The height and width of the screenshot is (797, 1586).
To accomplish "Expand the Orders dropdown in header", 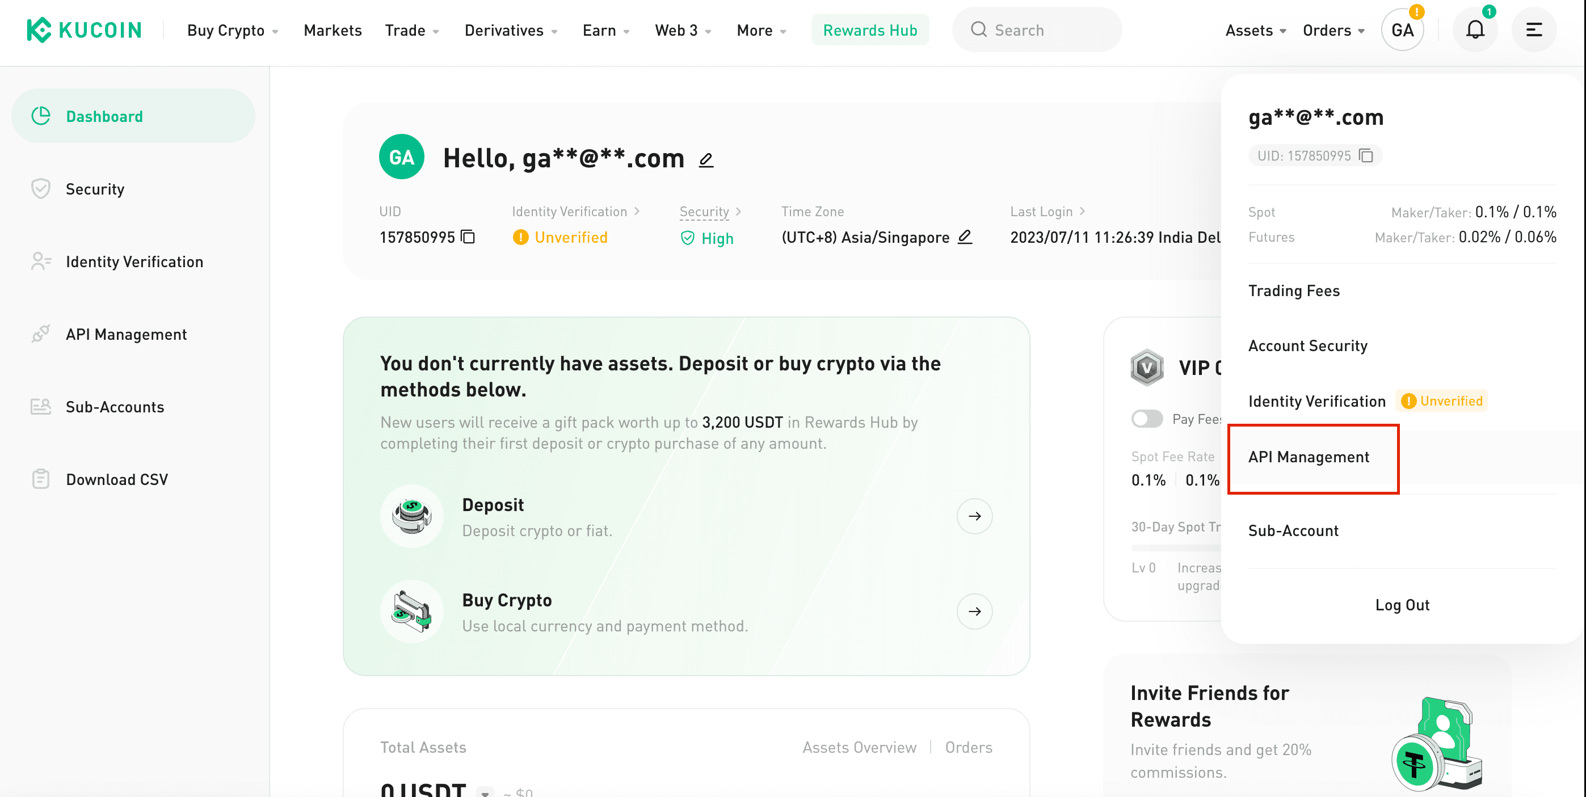I will pos(1333,30).
